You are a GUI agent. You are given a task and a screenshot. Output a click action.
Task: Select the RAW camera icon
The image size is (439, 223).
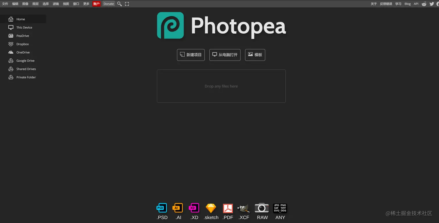coord(262,208)
